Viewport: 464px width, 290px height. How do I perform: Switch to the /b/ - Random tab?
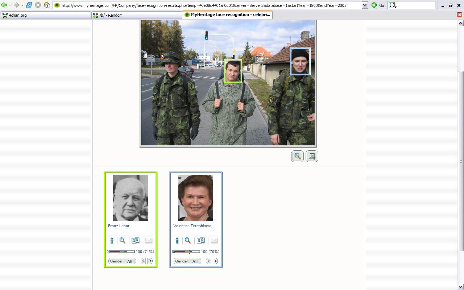136,15
